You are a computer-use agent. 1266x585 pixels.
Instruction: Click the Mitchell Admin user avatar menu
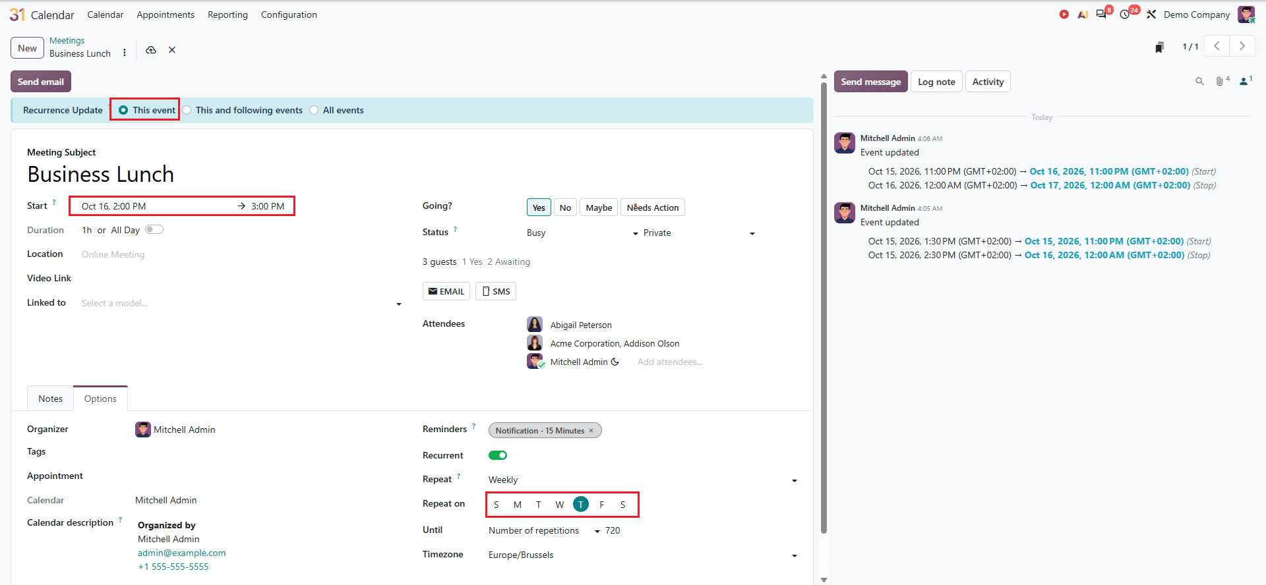(x=1246, y=14)
